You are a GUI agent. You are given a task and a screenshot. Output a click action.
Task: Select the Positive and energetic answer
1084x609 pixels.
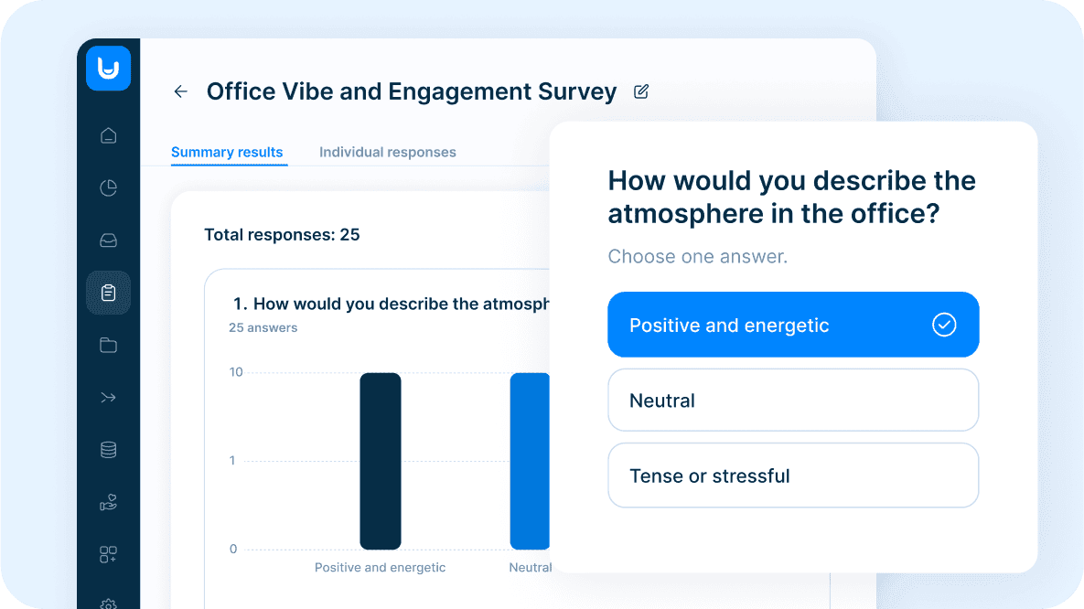793,325
